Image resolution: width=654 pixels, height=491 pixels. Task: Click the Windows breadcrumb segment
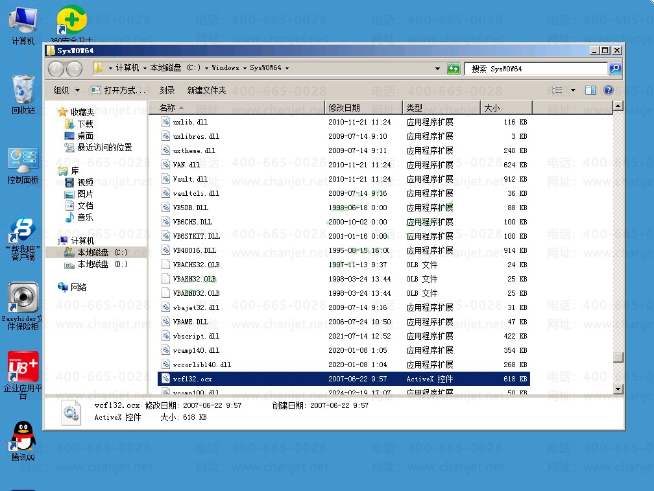225,67
